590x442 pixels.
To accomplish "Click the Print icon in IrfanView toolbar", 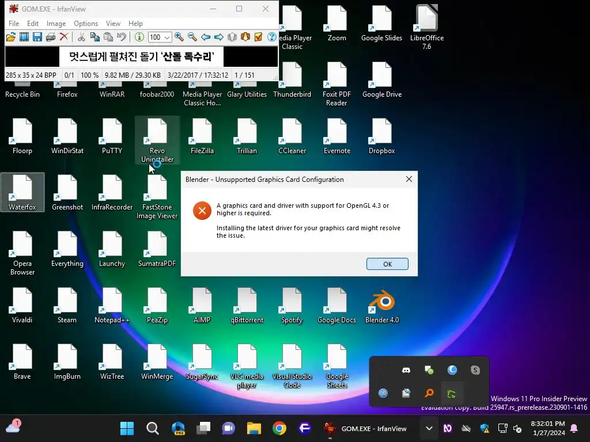I will (x=51, y=37).
